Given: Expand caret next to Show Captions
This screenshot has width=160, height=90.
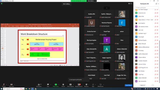Looking at the screenshot, I should [x=73, y=84].
